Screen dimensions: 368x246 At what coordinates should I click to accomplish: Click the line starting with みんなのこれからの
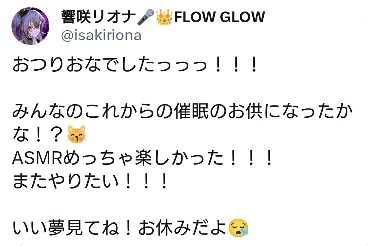point(183,111)
